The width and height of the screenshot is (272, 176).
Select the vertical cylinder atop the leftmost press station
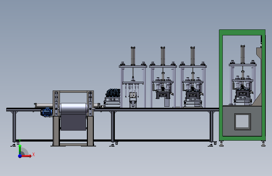pos(133,56)
